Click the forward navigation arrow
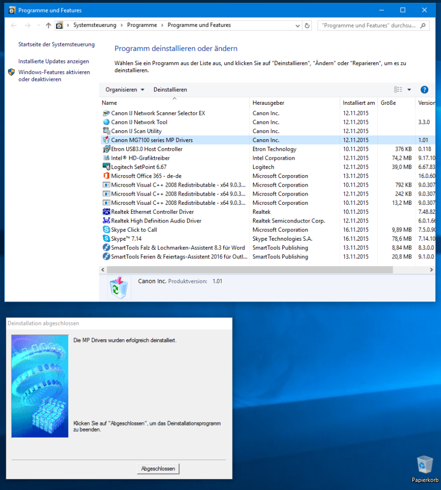 click(28, 25)
